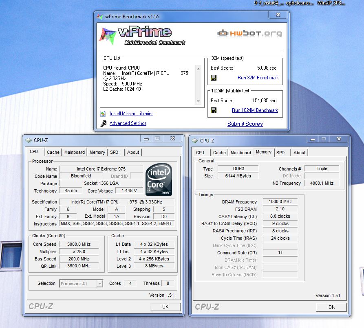Minimize the right CPU-Z window
Viewport: 364px width, 328px height.
click(x=313, y=139)
